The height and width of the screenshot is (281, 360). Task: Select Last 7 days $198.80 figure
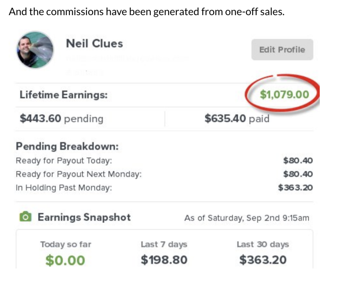tap(164, 260)
